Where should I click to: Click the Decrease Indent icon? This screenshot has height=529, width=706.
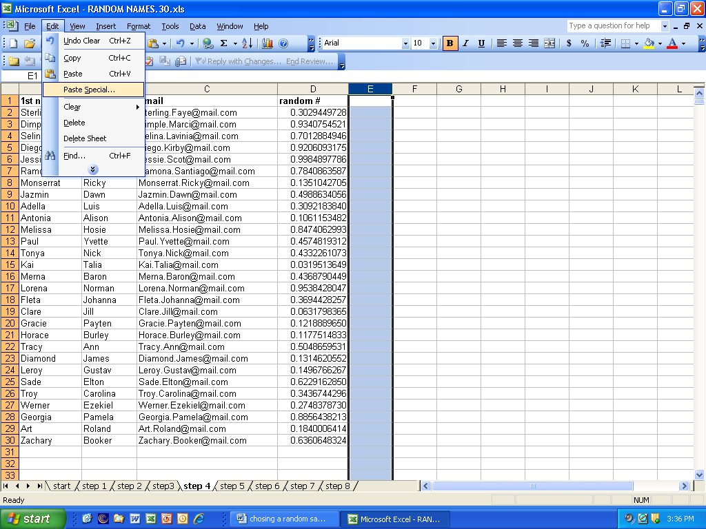pyautogui.click(x=605, y=43)
